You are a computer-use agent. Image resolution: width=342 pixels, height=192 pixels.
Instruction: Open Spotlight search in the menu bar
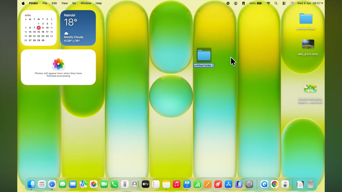(x=276, y=3)
